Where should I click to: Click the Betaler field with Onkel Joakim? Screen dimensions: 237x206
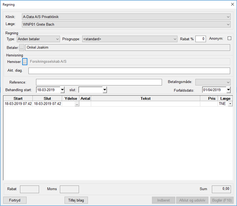(x=128, y=47)
